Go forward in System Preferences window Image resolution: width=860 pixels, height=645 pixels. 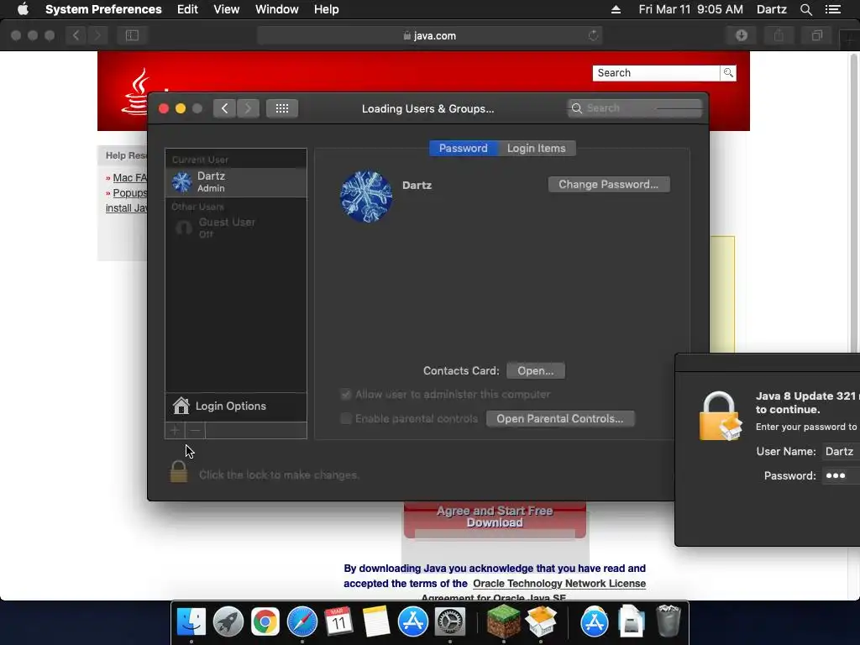click(248, 108)
